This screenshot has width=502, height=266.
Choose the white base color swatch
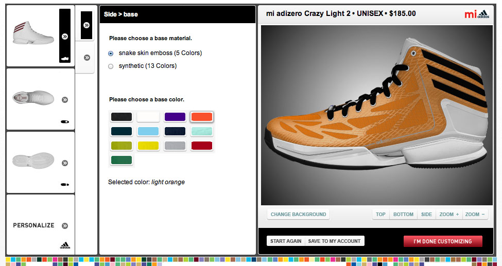tap(148, 117)
